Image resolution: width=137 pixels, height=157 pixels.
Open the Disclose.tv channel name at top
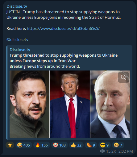point(17,6)
